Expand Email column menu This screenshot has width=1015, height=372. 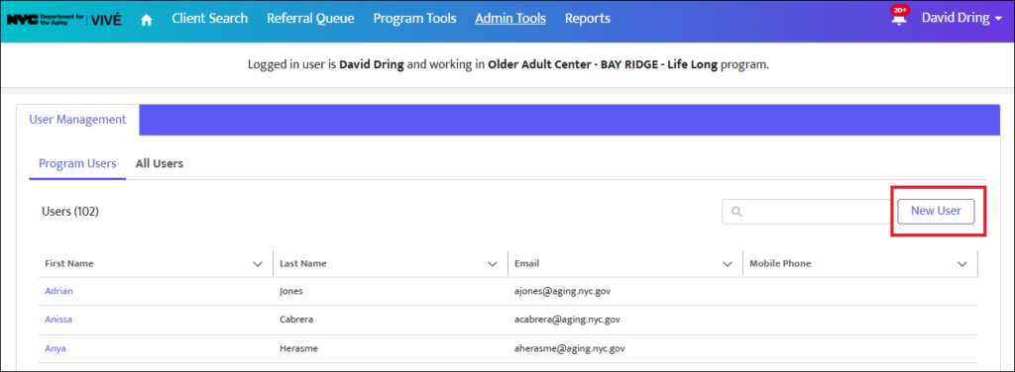tap(728, 264)
